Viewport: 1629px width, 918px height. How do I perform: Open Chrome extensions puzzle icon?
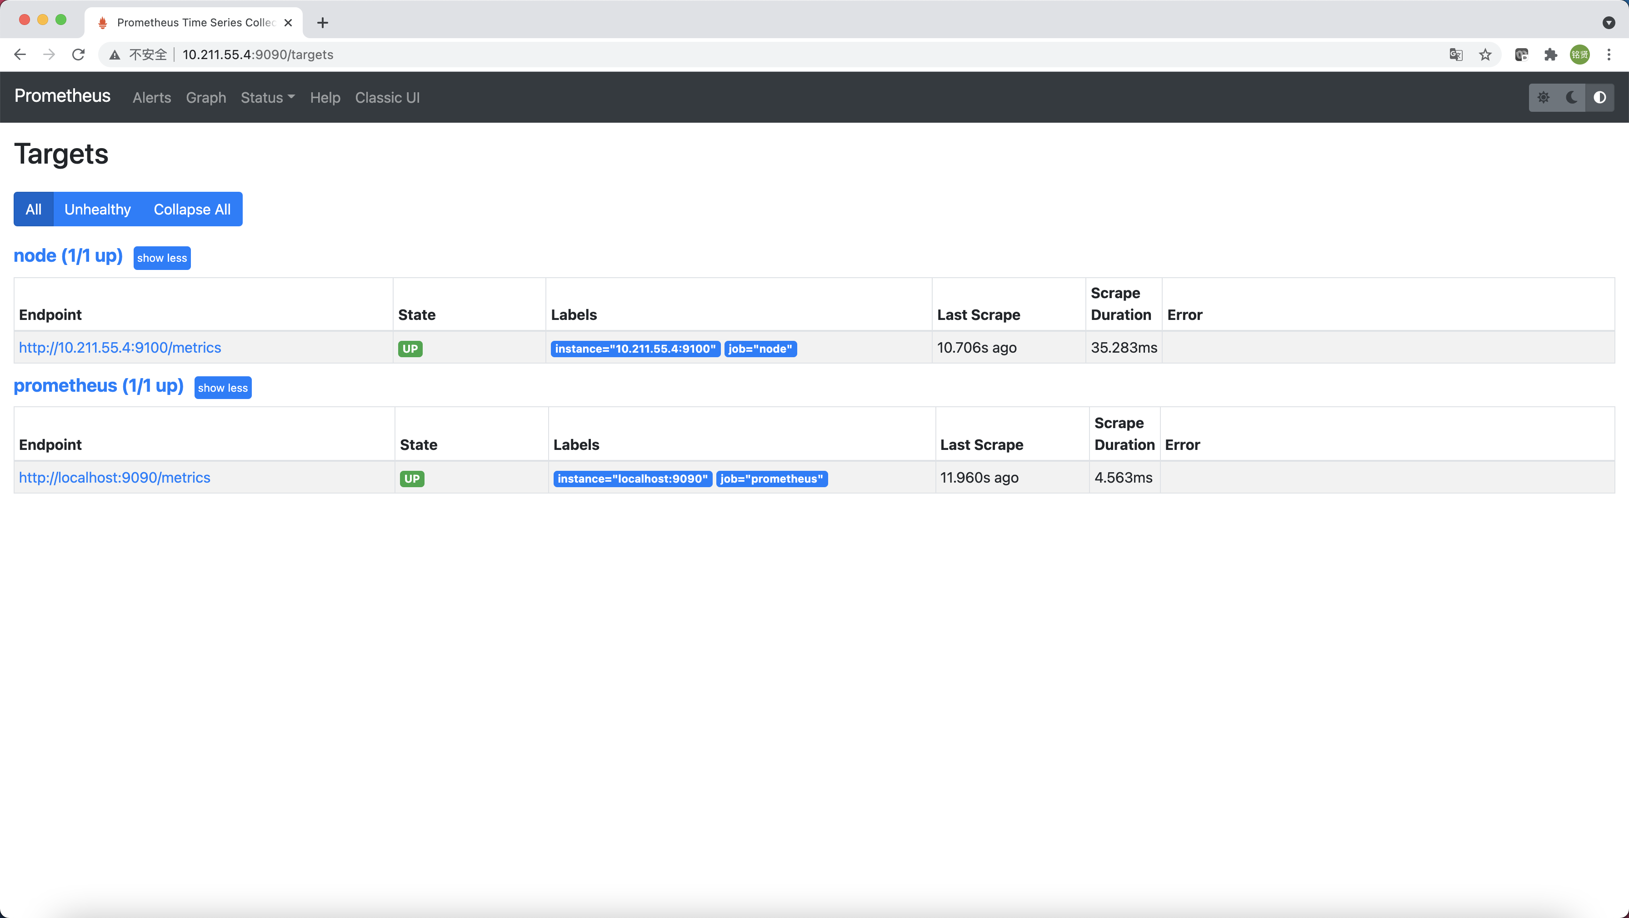pos(1550,55)
